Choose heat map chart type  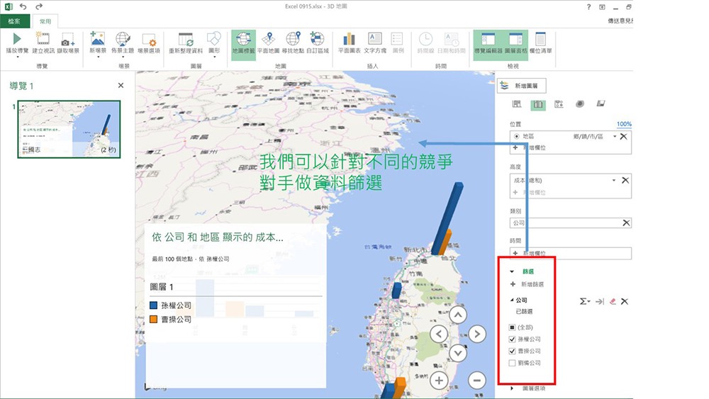click(580, 104)
